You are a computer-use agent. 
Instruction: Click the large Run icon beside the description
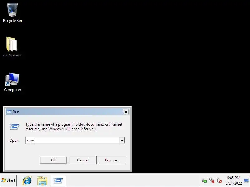[14, 127]
